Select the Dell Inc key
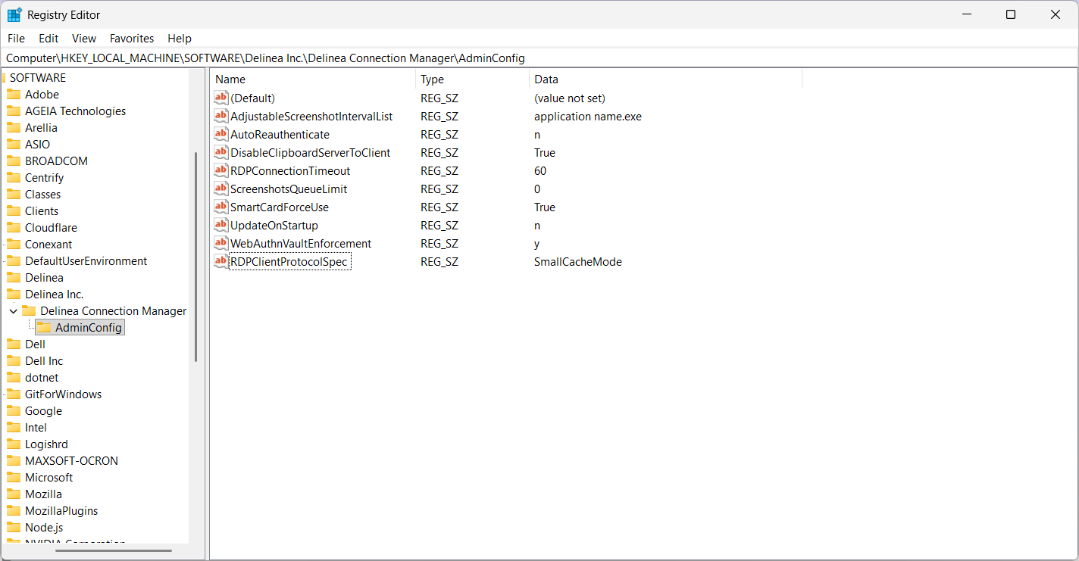 click(44, 361)
